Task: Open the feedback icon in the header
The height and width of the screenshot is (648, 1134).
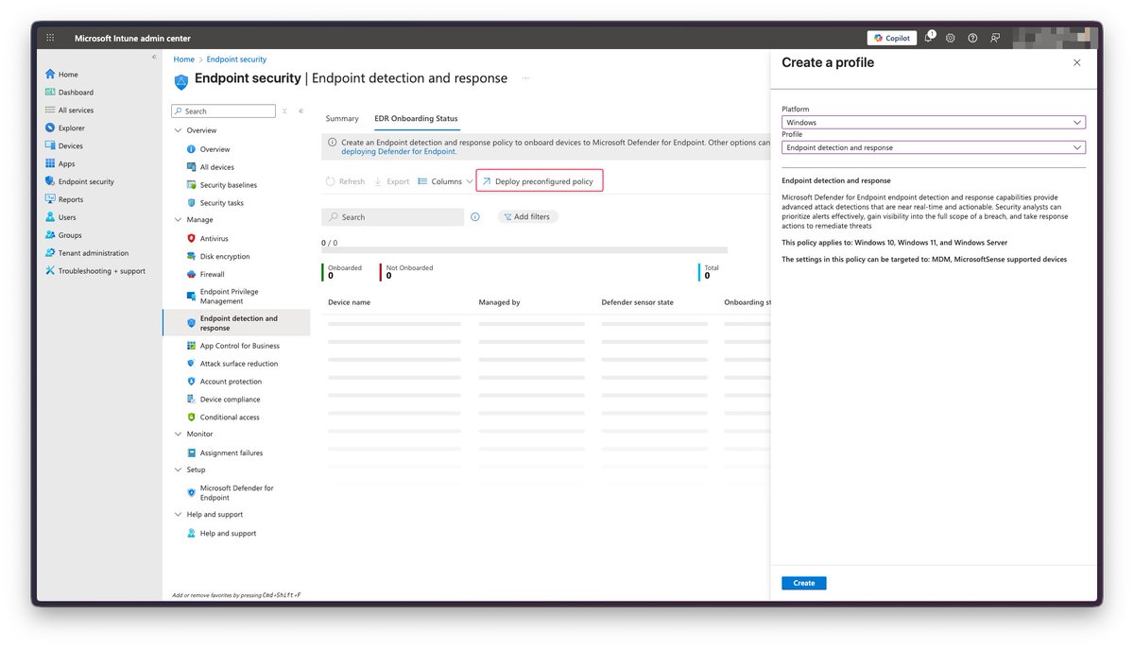Action: coord(995,38)
